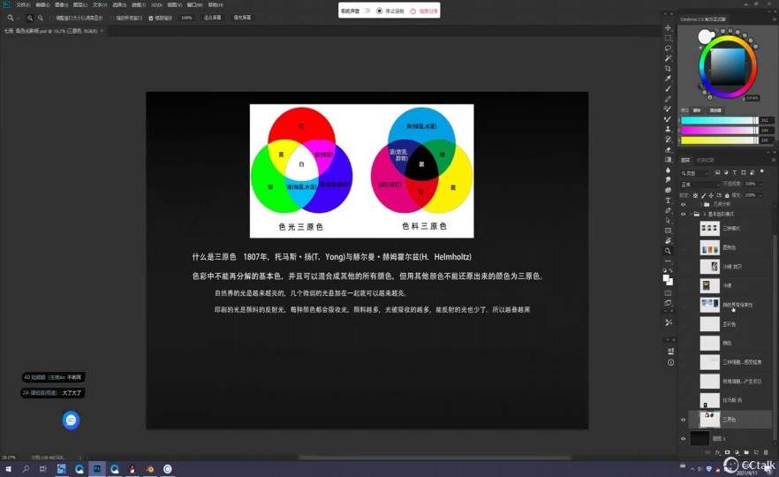This screenshot has height=477, width=779.
Task: Open Photoshop from the Windows taskbar
Action: click(x=97, y=468)
